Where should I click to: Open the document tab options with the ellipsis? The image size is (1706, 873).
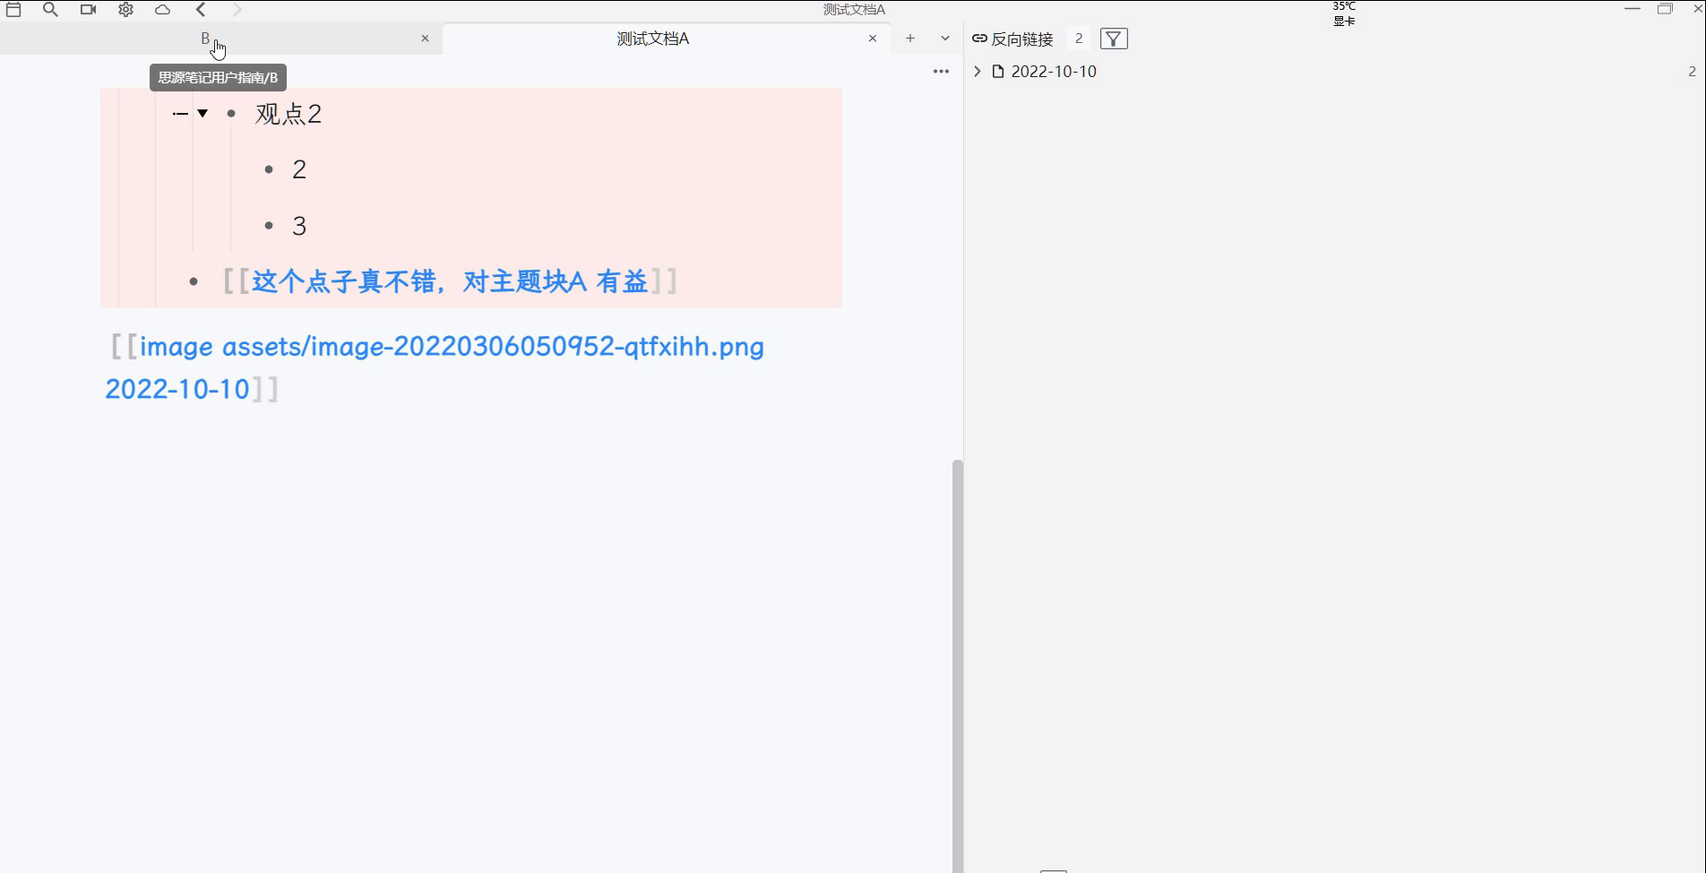[940, 71]
